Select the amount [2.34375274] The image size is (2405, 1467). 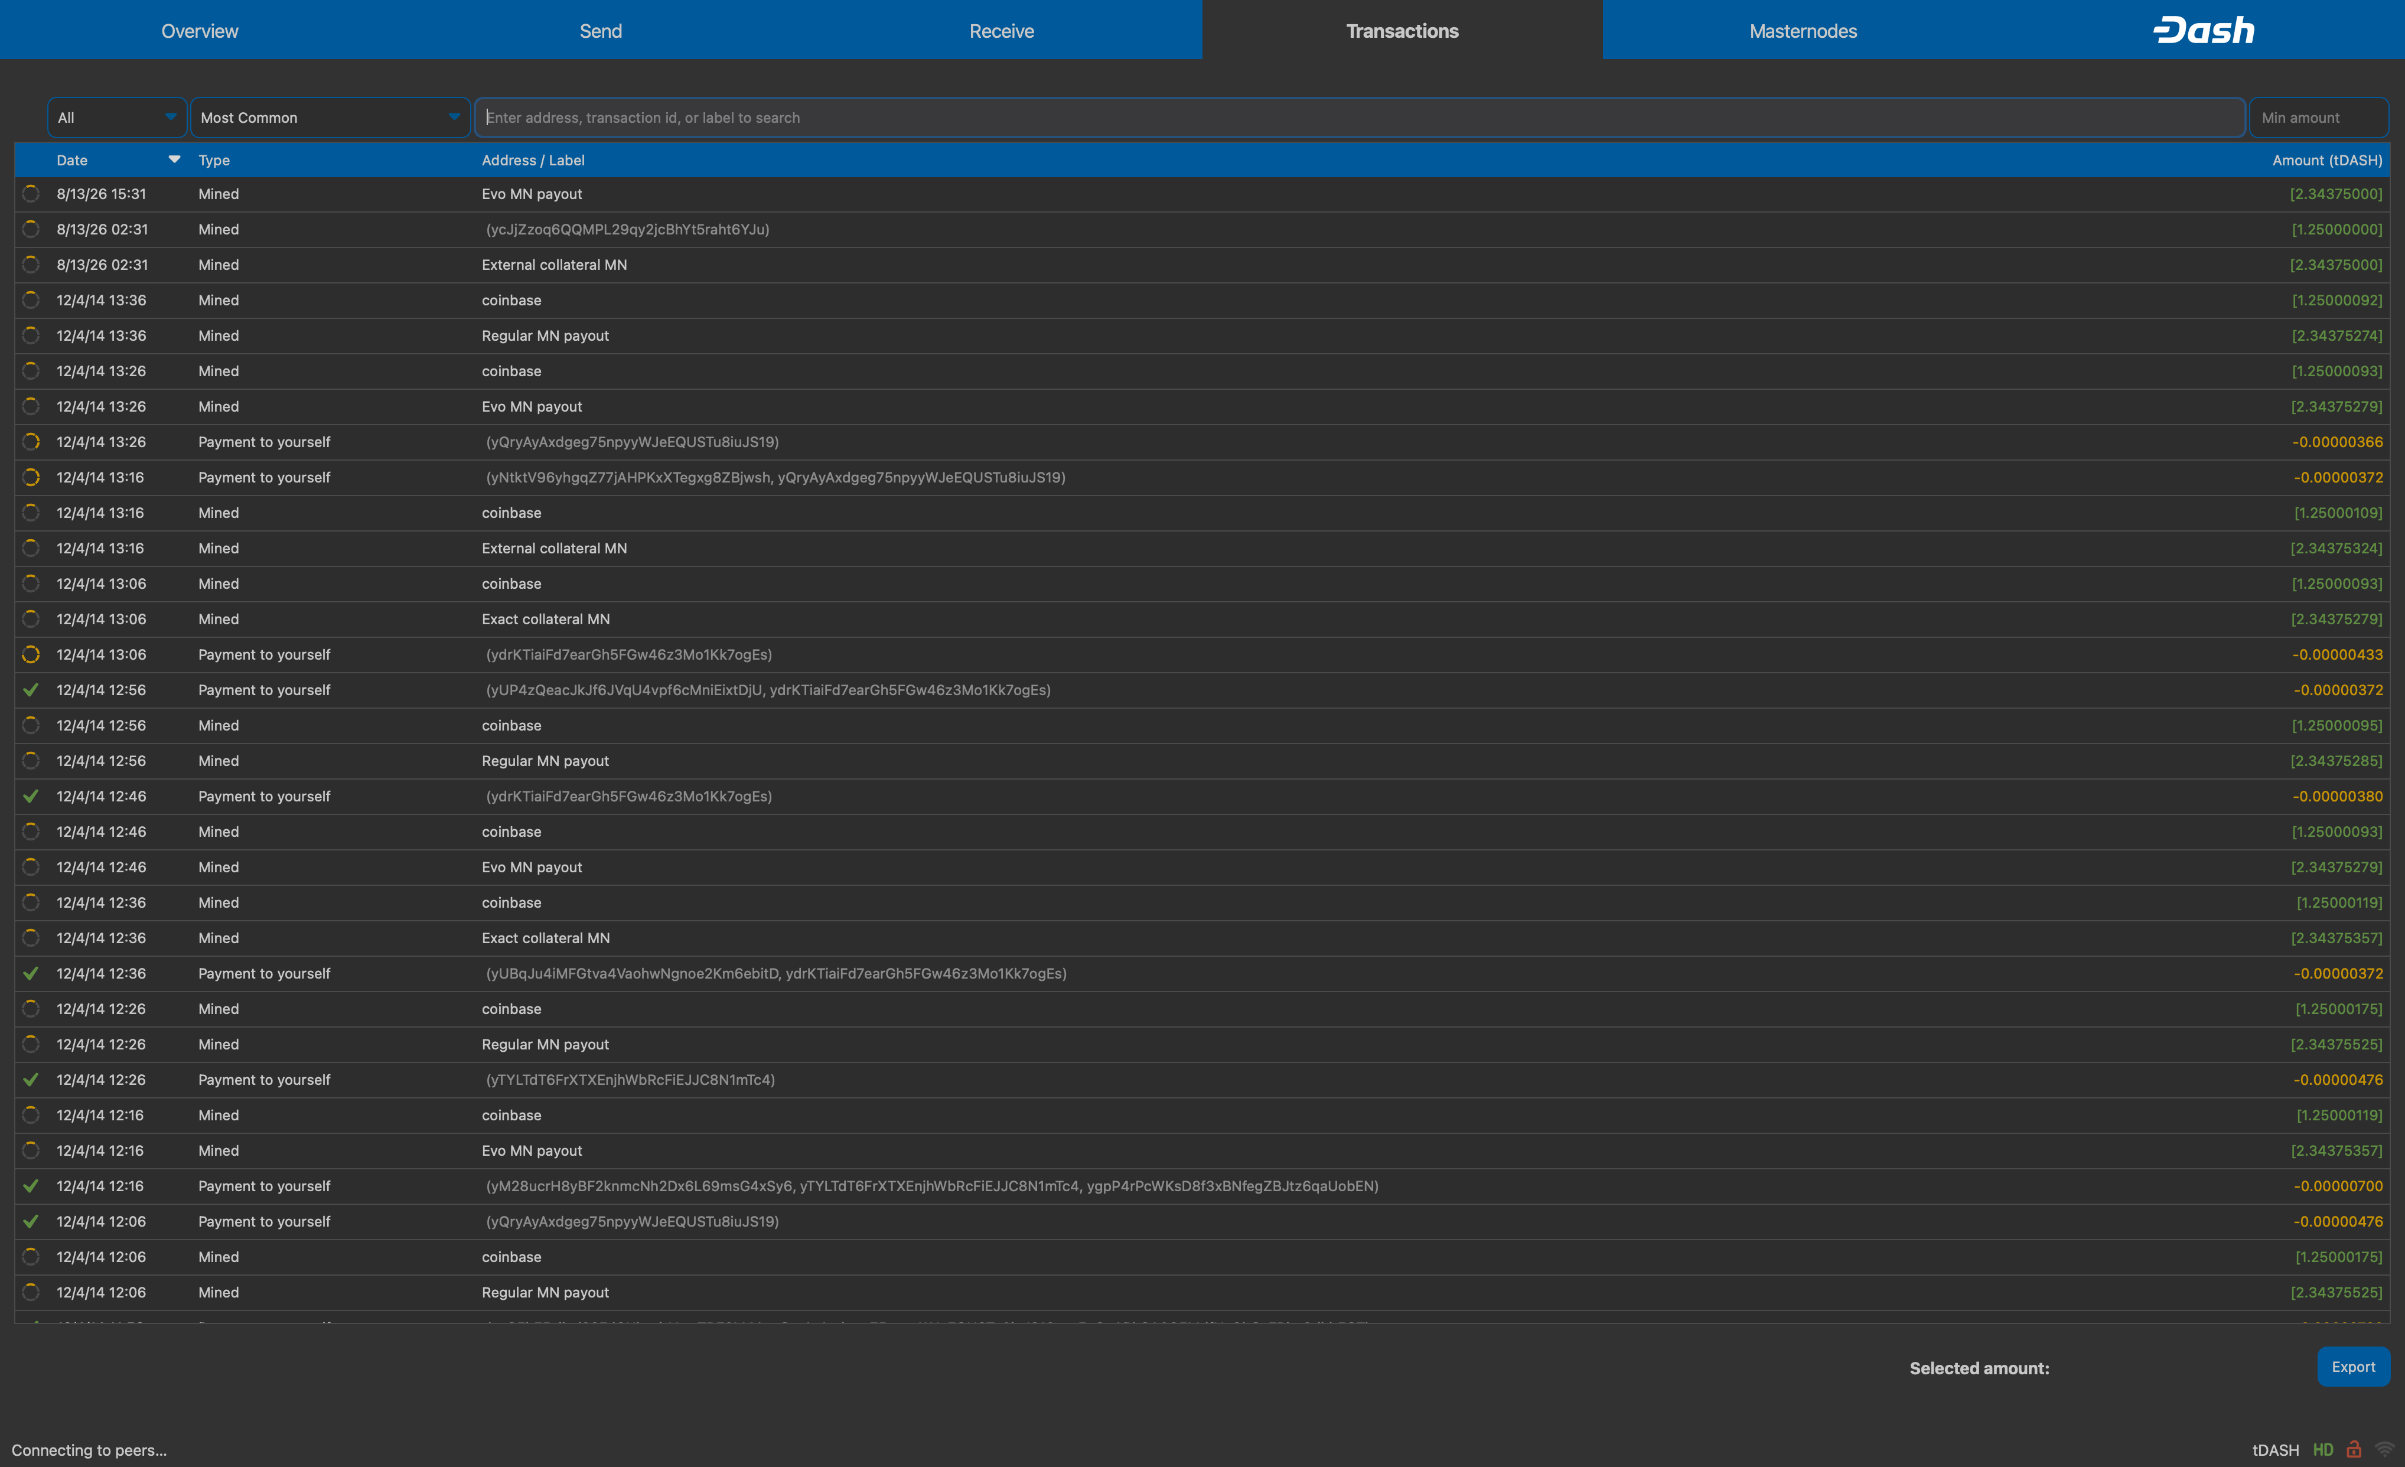[x=2336, y=336]
